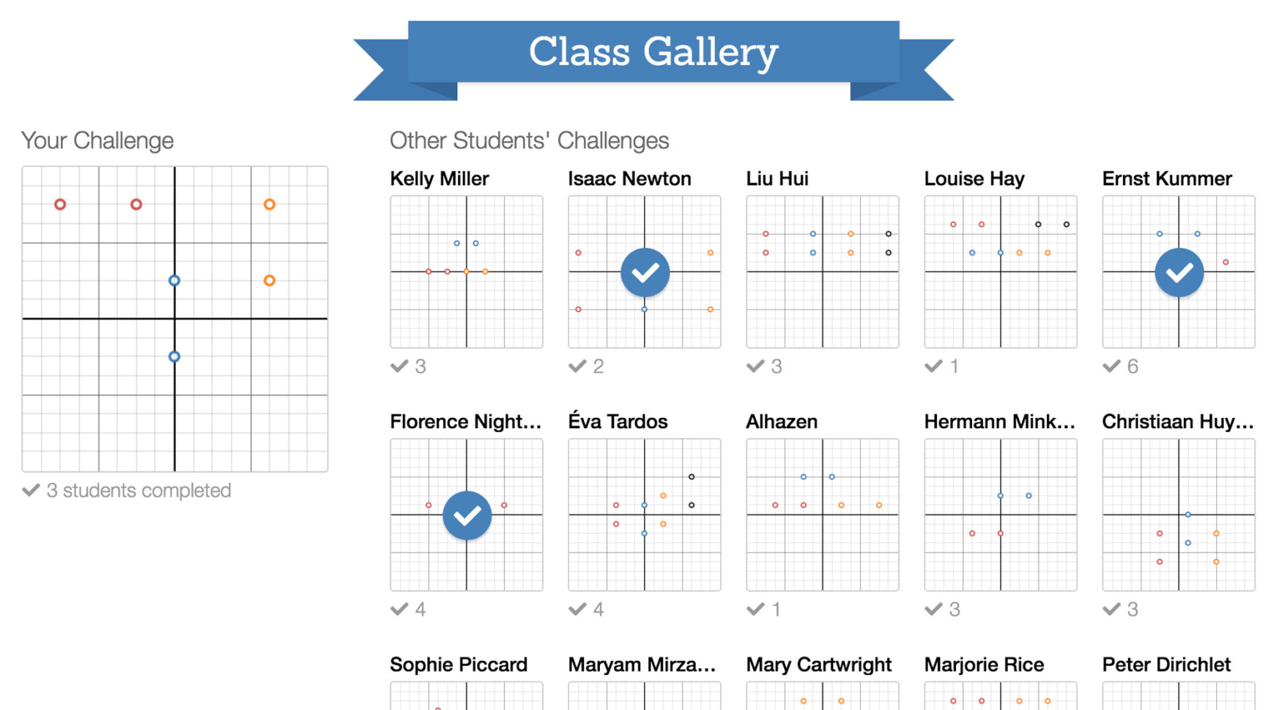Click the Maryam Mirzakhani name label

642,665
